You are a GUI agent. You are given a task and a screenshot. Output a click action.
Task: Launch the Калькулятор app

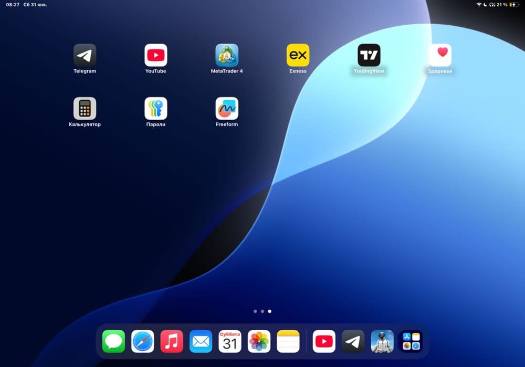tap(85, 108)
